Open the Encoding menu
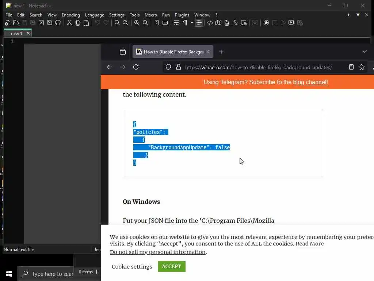The width and height of the screenshot is (374, 281). pyautogui.click(x=71, y=15)
